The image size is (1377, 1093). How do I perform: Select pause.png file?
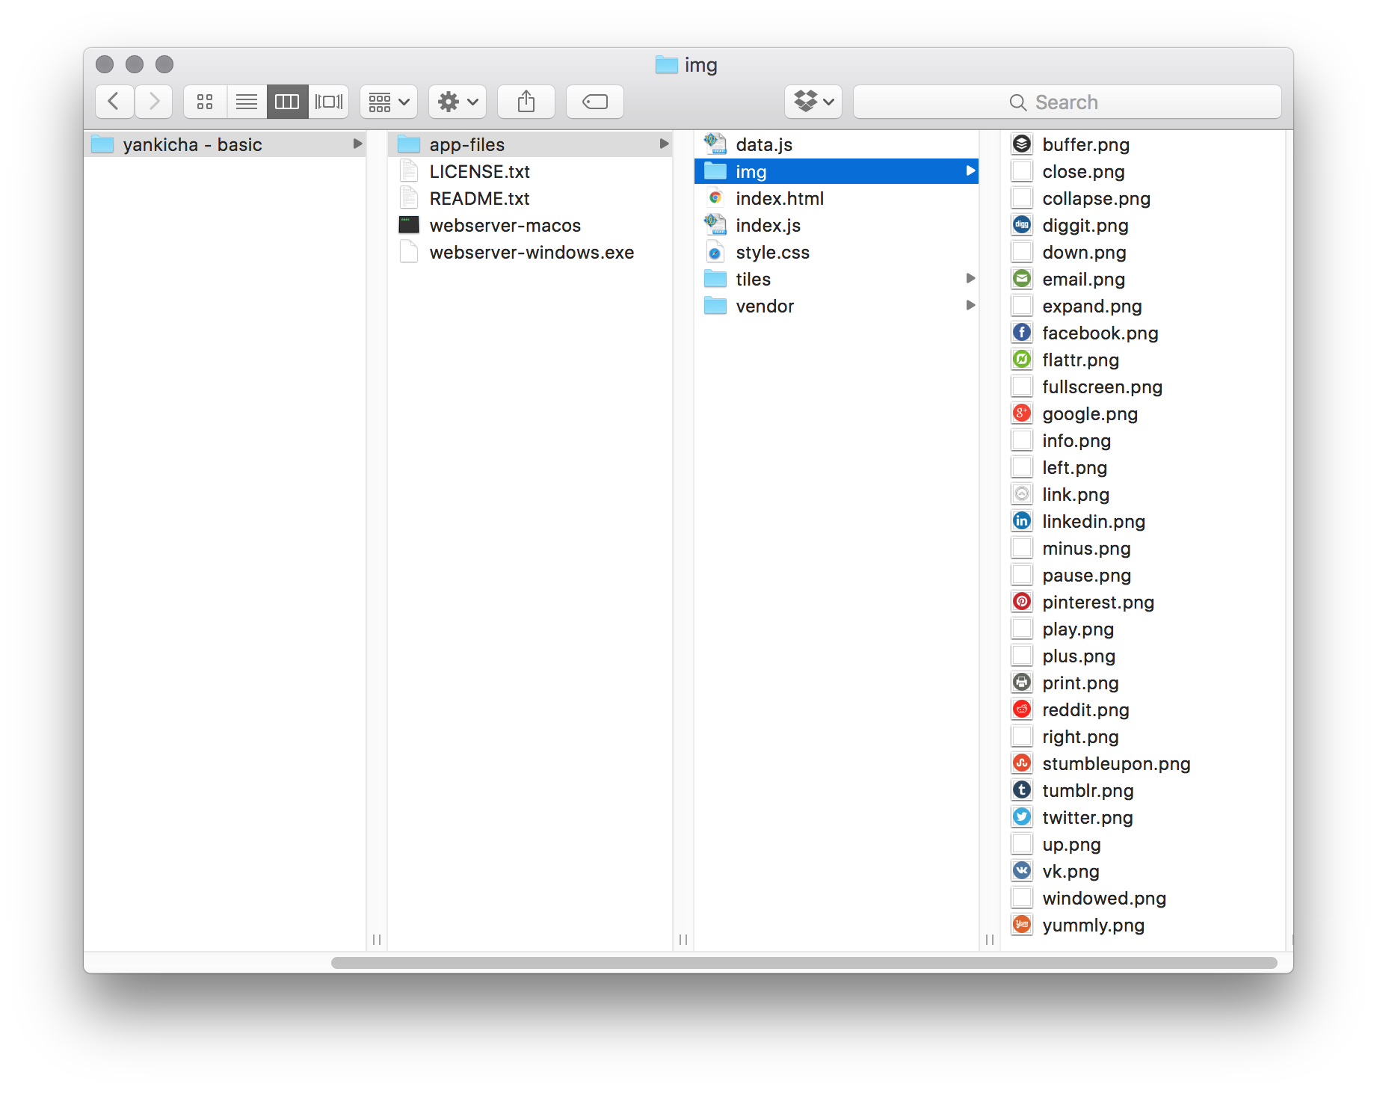pyautogui.click(x=1143, y=575)
